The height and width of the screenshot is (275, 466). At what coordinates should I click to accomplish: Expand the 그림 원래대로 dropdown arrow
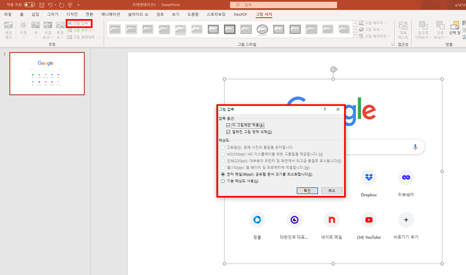point(99,37)
